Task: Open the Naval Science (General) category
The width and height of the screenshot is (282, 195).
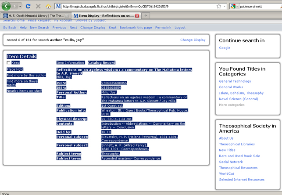Action: (x=239, y=99)
